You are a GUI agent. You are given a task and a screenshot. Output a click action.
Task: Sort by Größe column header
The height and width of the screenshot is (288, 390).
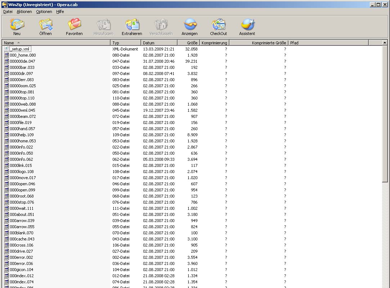[x=189, y=43]
